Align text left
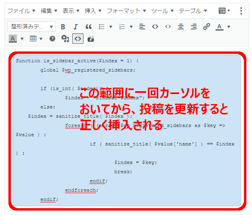Viewport: 252px width, 215px height. [x=142, y=27]
